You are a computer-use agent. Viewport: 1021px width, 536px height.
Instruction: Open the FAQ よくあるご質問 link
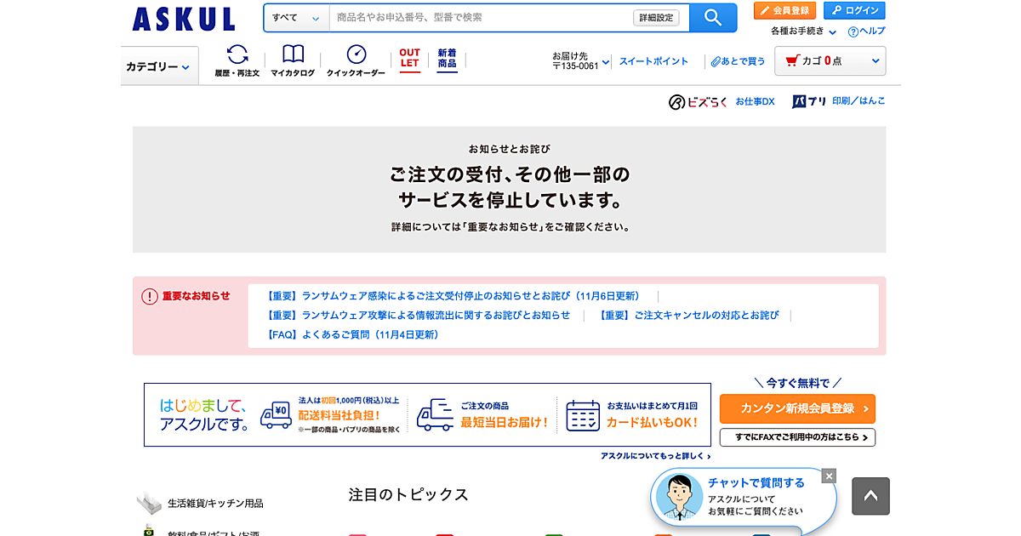click(x=353, y=335)
